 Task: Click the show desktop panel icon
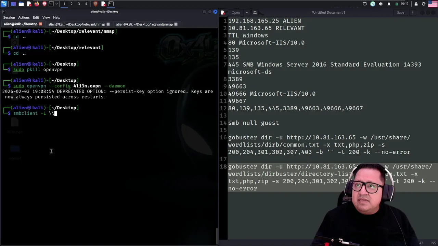[x=13, y=4]
